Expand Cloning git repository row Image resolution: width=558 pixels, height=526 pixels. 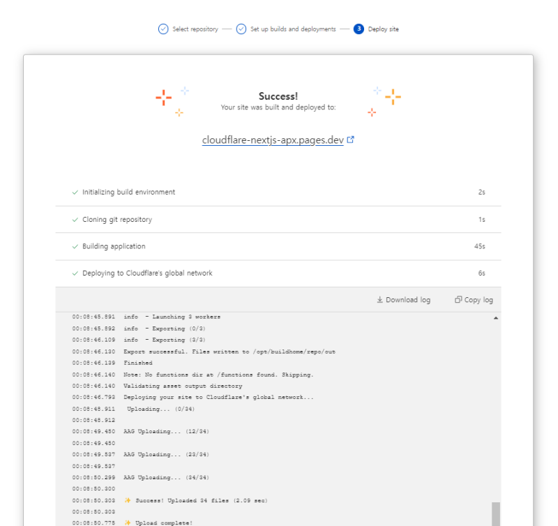(278, 220)
